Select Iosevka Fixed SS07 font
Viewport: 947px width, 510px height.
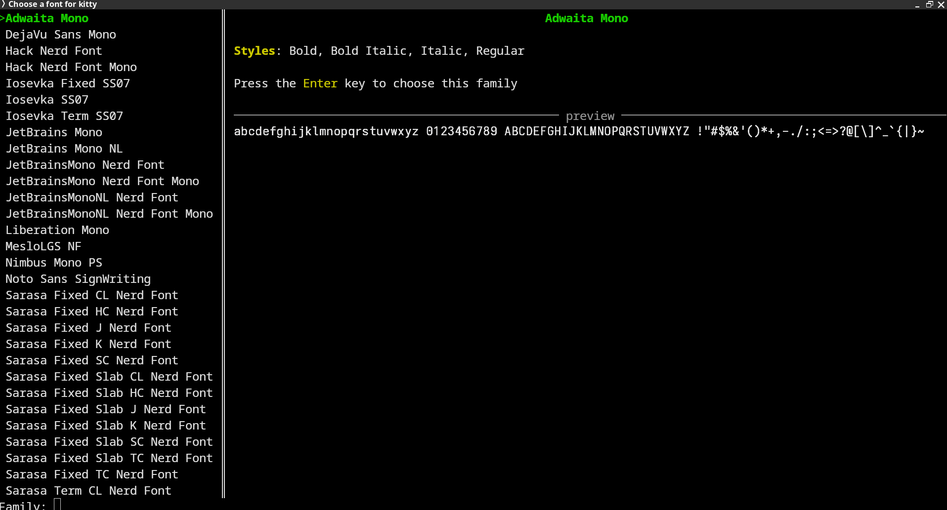(68, 83)
